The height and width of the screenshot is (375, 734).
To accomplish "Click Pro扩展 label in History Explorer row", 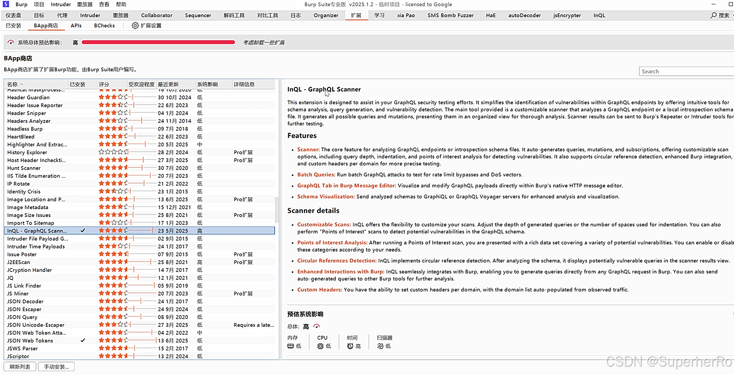I will pos(243,152).
